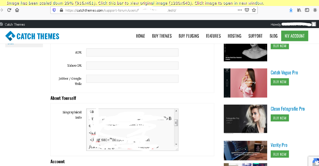This screenshot has width=319, height=166.
Task: Open the Clean Fotografie Pro link
Action: point(288,109)
